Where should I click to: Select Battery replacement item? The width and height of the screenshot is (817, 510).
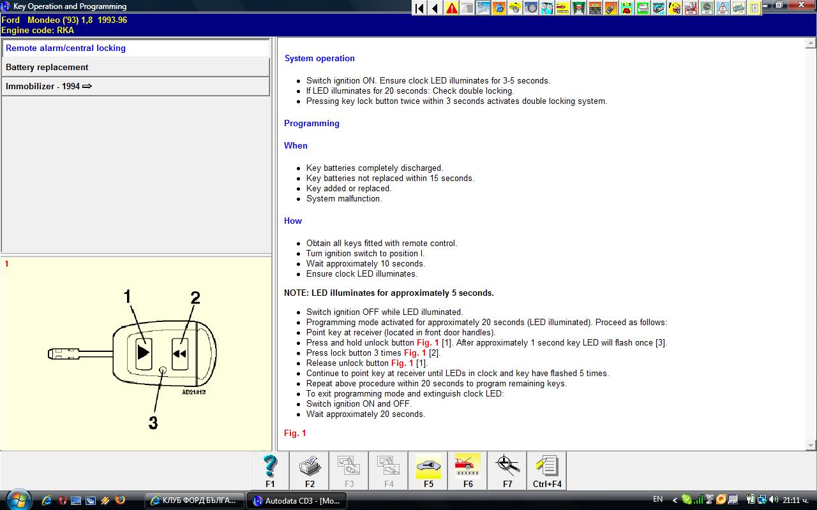[136, 68]
